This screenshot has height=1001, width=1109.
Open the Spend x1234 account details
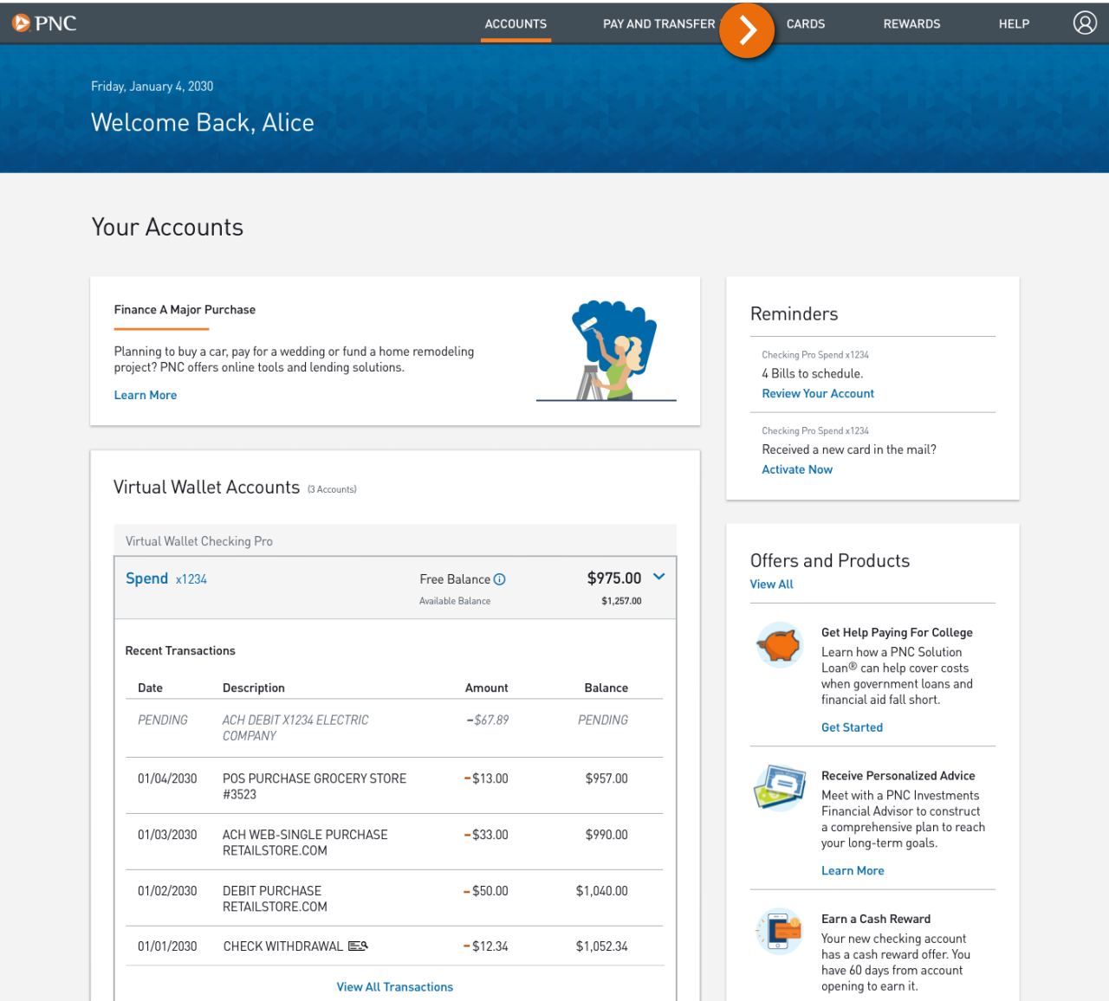(x=165, y=578)
